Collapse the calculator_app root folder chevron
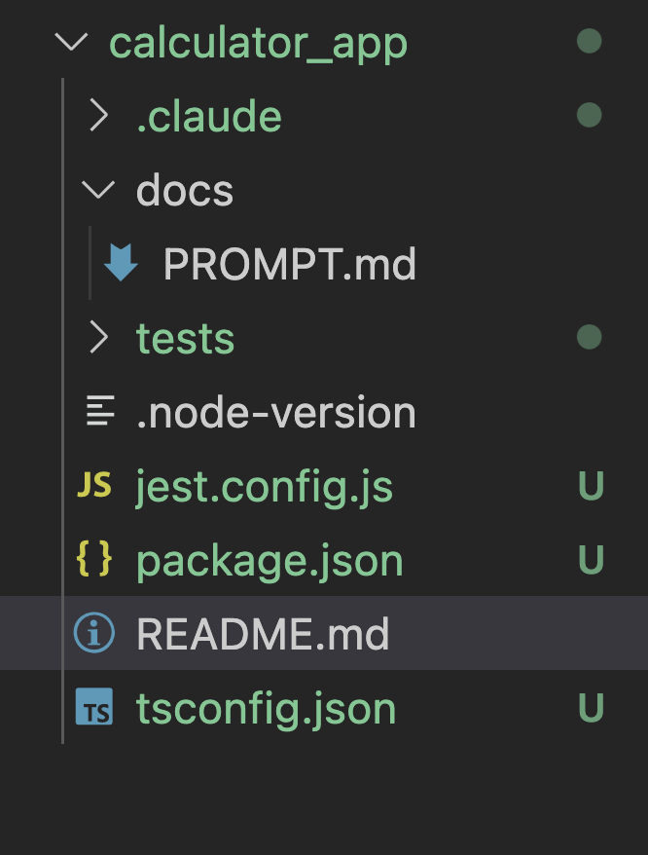 (71, 42)
